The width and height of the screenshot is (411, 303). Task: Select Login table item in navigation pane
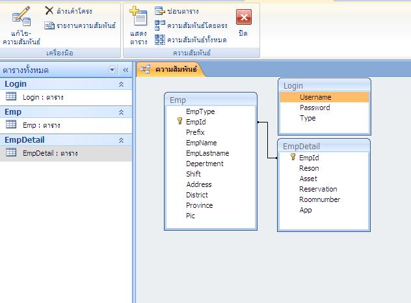(x=66, y=97)
